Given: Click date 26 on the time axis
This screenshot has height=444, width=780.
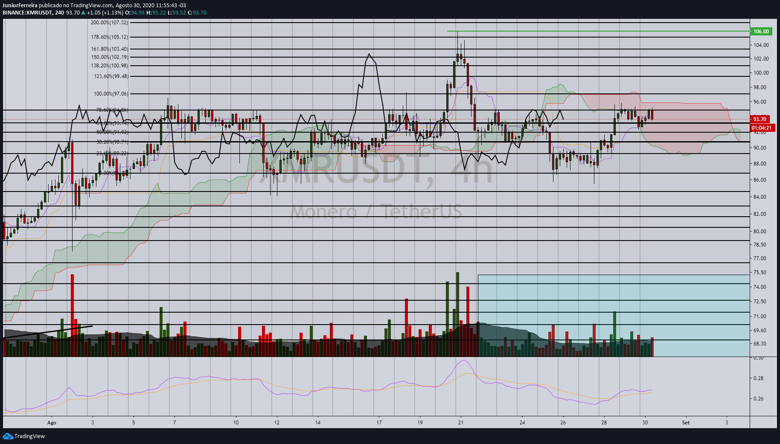Looking at the screenshot, I should point(563,423).
